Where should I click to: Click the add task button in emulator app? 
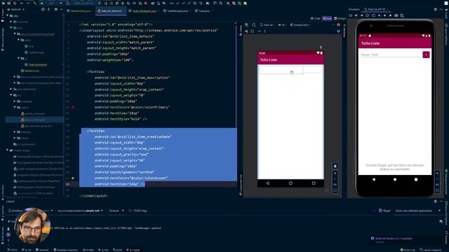[426, 55]
